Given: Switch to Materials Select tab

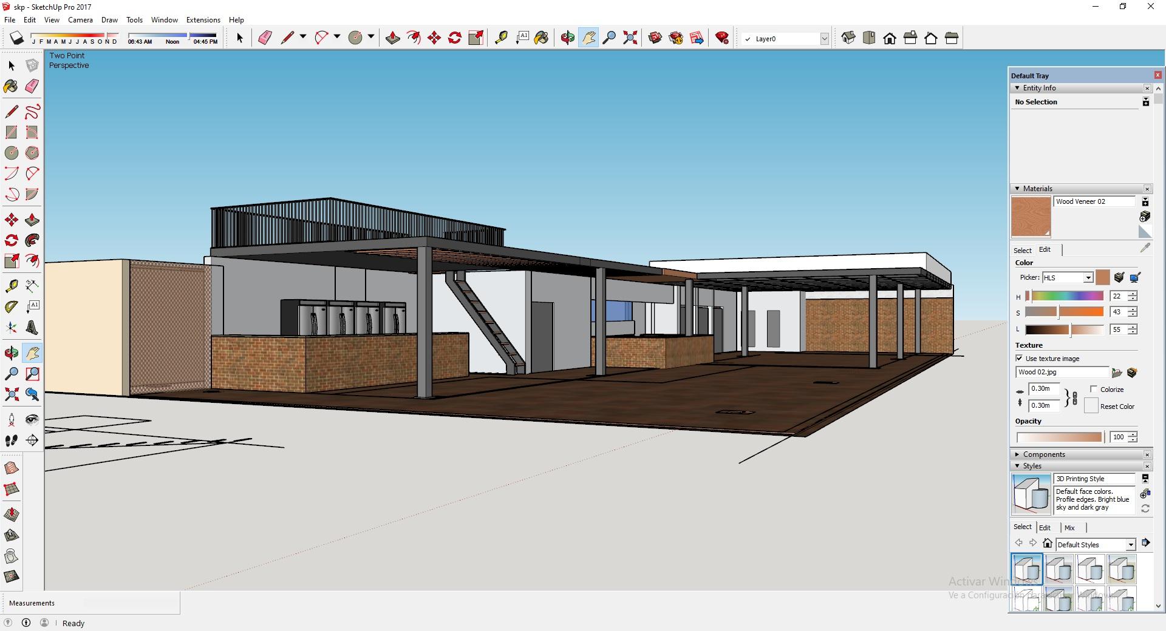Looking at the screenshot, I should [x=1022, y=250].
